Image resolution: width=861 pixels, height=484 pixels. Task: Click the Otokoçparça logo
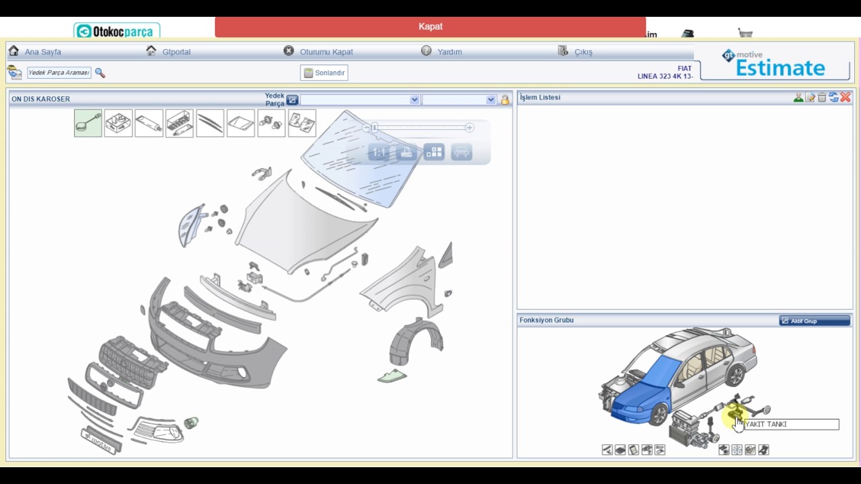(x=117, y=31)
